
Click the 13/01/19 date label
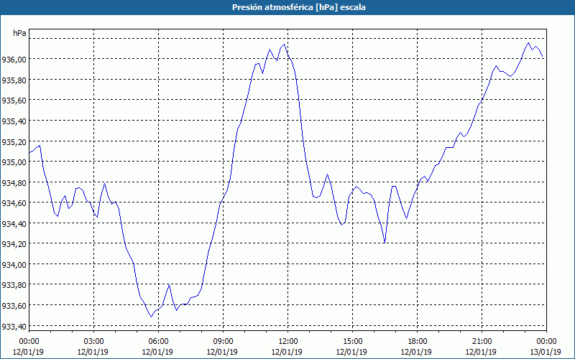pos(546,352)
